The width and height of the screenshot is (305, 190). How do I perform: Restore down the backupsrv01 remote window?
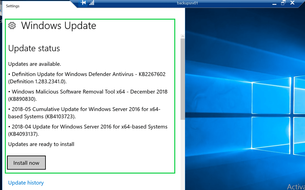tap(283, 3)
